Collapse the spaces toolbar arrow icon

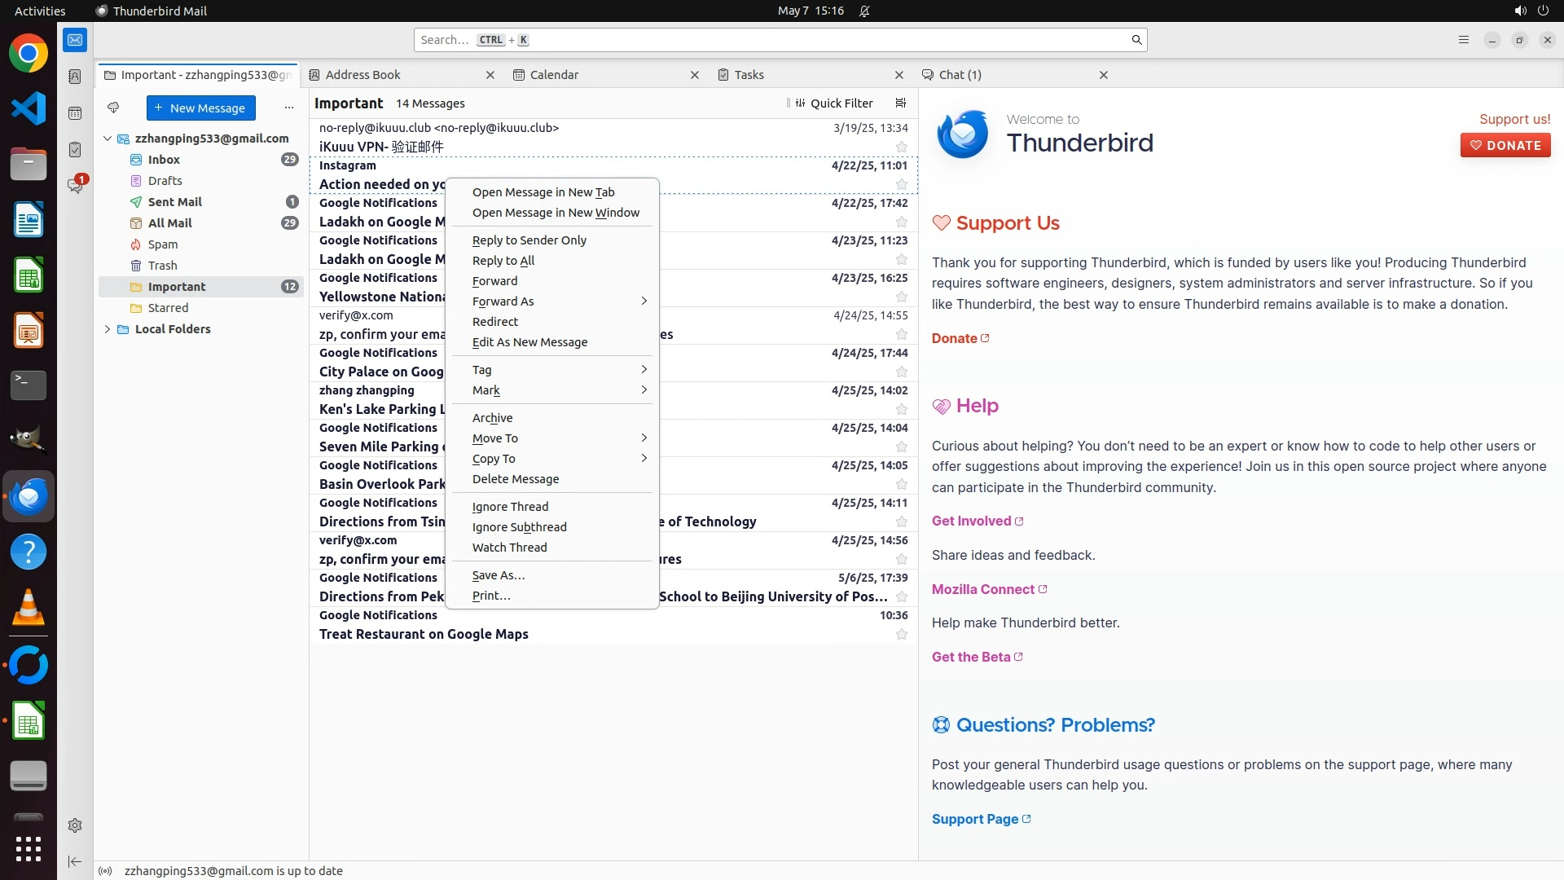click(x=75, y=861)
